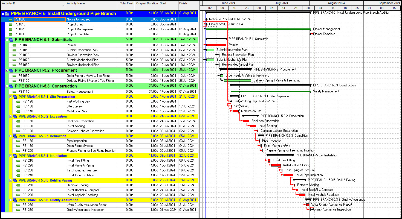Click the Project Complete milestone diamond in Gantt
The image size is (402, 219).
311,34
